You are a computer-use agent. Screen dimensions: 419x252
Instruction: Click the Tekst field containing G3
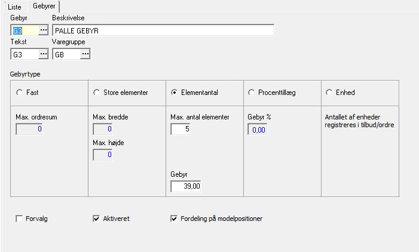point(24,54)
